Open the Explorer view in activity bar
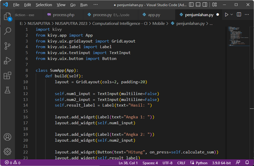 coord(7,16)
